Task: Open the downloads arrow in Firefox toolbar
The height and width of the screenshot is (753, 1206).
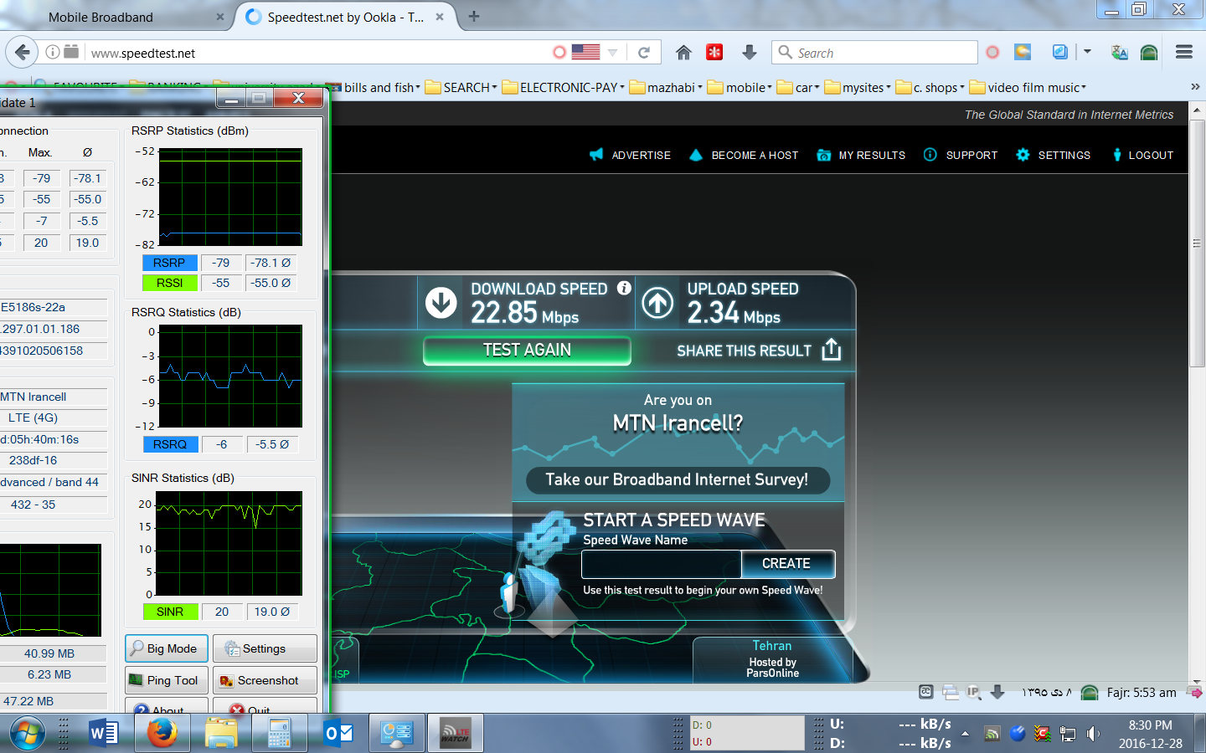Action: 749,53
